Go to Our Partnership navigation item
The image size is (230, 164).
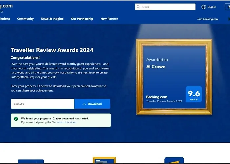click(x=82, y=19)
